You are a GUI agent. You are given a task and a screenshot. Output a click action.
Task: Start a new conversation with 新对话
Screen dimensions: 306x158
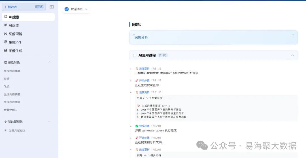(24, 7)
